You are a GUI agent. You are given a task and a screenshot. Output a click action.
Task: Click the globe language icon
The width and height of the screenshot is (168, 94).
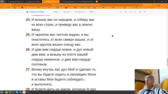pyautogui.click(x=140, y=12)
